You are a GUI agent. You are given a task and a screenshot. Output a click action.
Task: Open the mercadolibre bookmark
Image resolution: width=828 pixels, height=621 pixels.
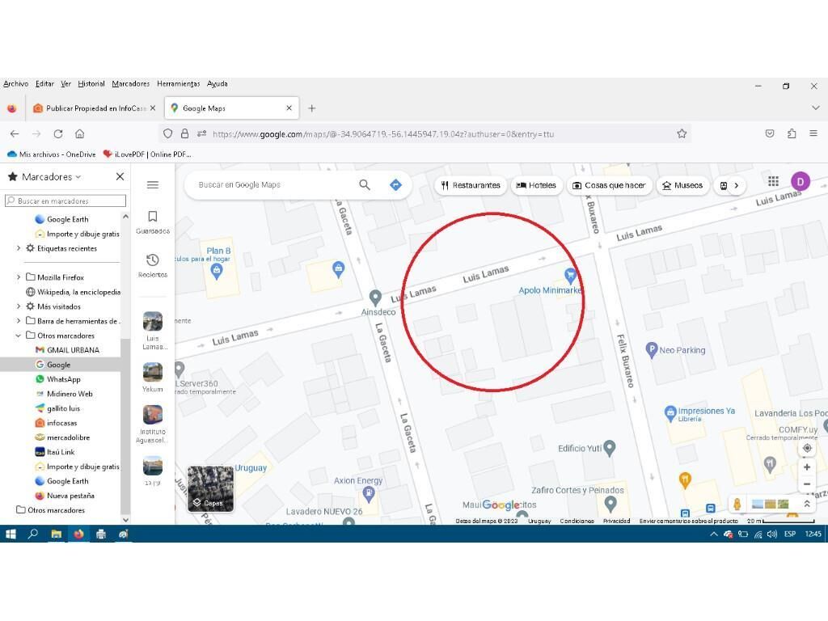coord(63,437)
